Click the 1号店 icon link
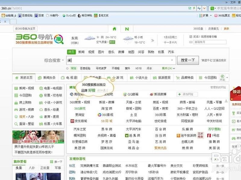The height and width of the screenshot is (180, 241). click(213, 136)
